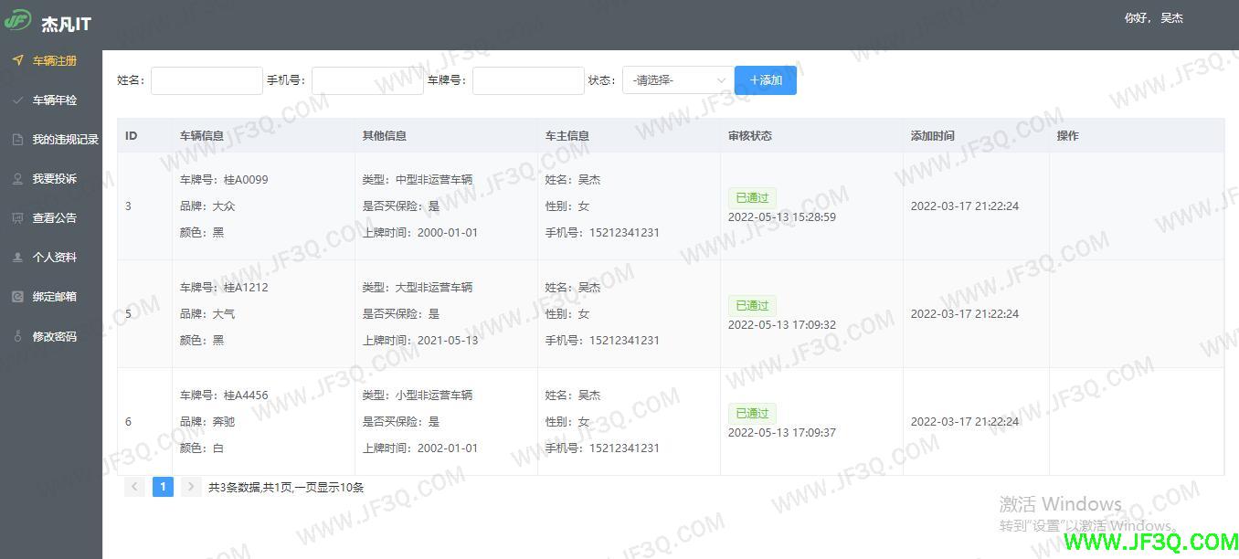The image size is (1239, 559).
Task: Click the previous page arrow
Action: coord(134,487)
